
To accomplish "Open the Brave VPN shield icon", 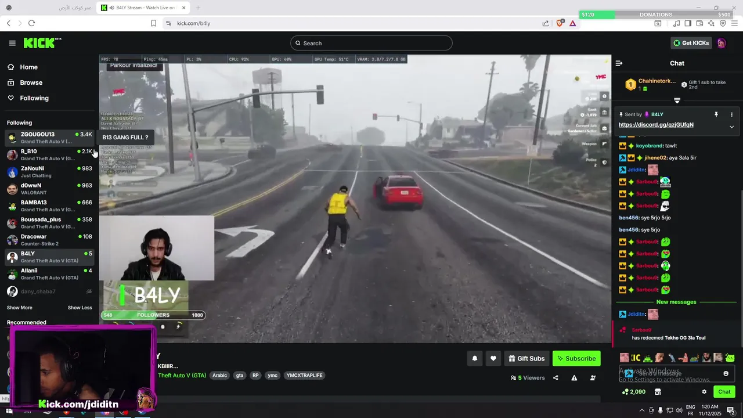I will pyautogui.click(x=723, y=23).
